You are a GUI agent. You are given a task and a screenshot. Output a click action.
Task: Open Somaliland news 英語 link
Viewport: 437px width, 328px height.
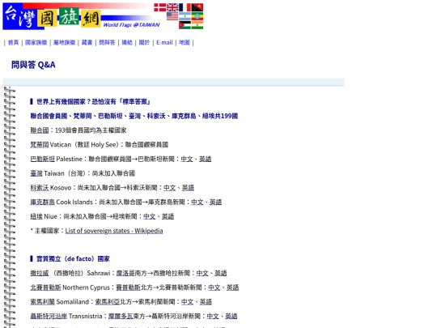206,302
